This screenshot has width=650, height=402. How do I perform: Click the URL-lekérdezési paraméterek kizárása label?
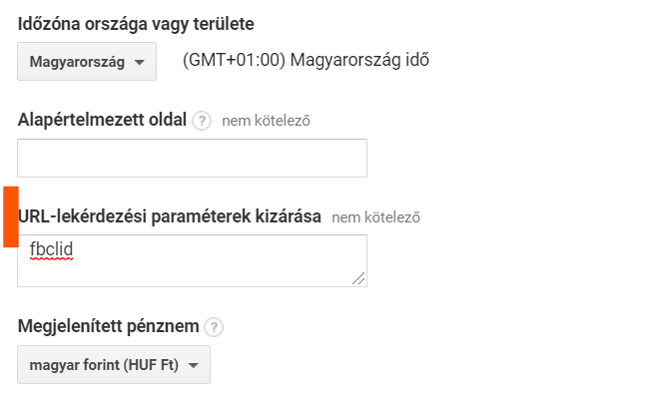tap(170, 216)
